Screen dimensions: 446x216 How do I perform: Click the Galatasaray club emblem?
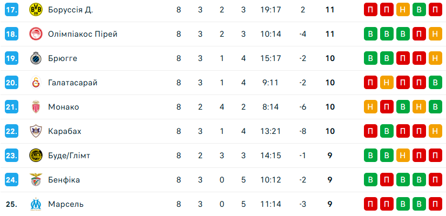click(36, 83)
